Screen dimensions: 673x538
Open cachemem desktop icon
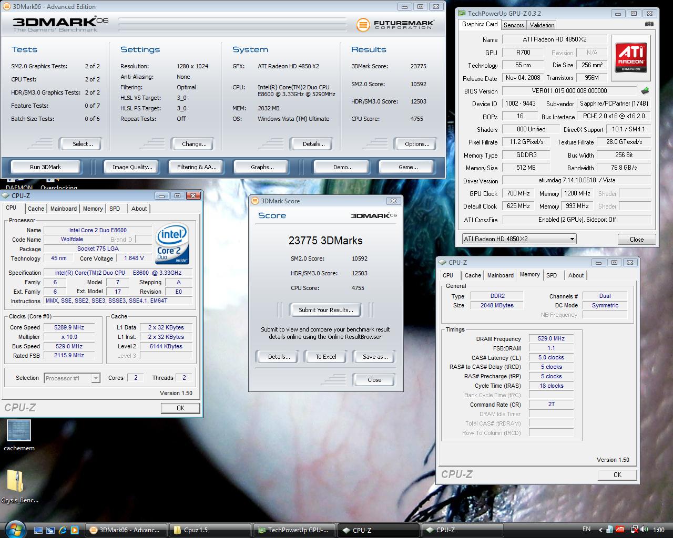(x=19, y=436)
